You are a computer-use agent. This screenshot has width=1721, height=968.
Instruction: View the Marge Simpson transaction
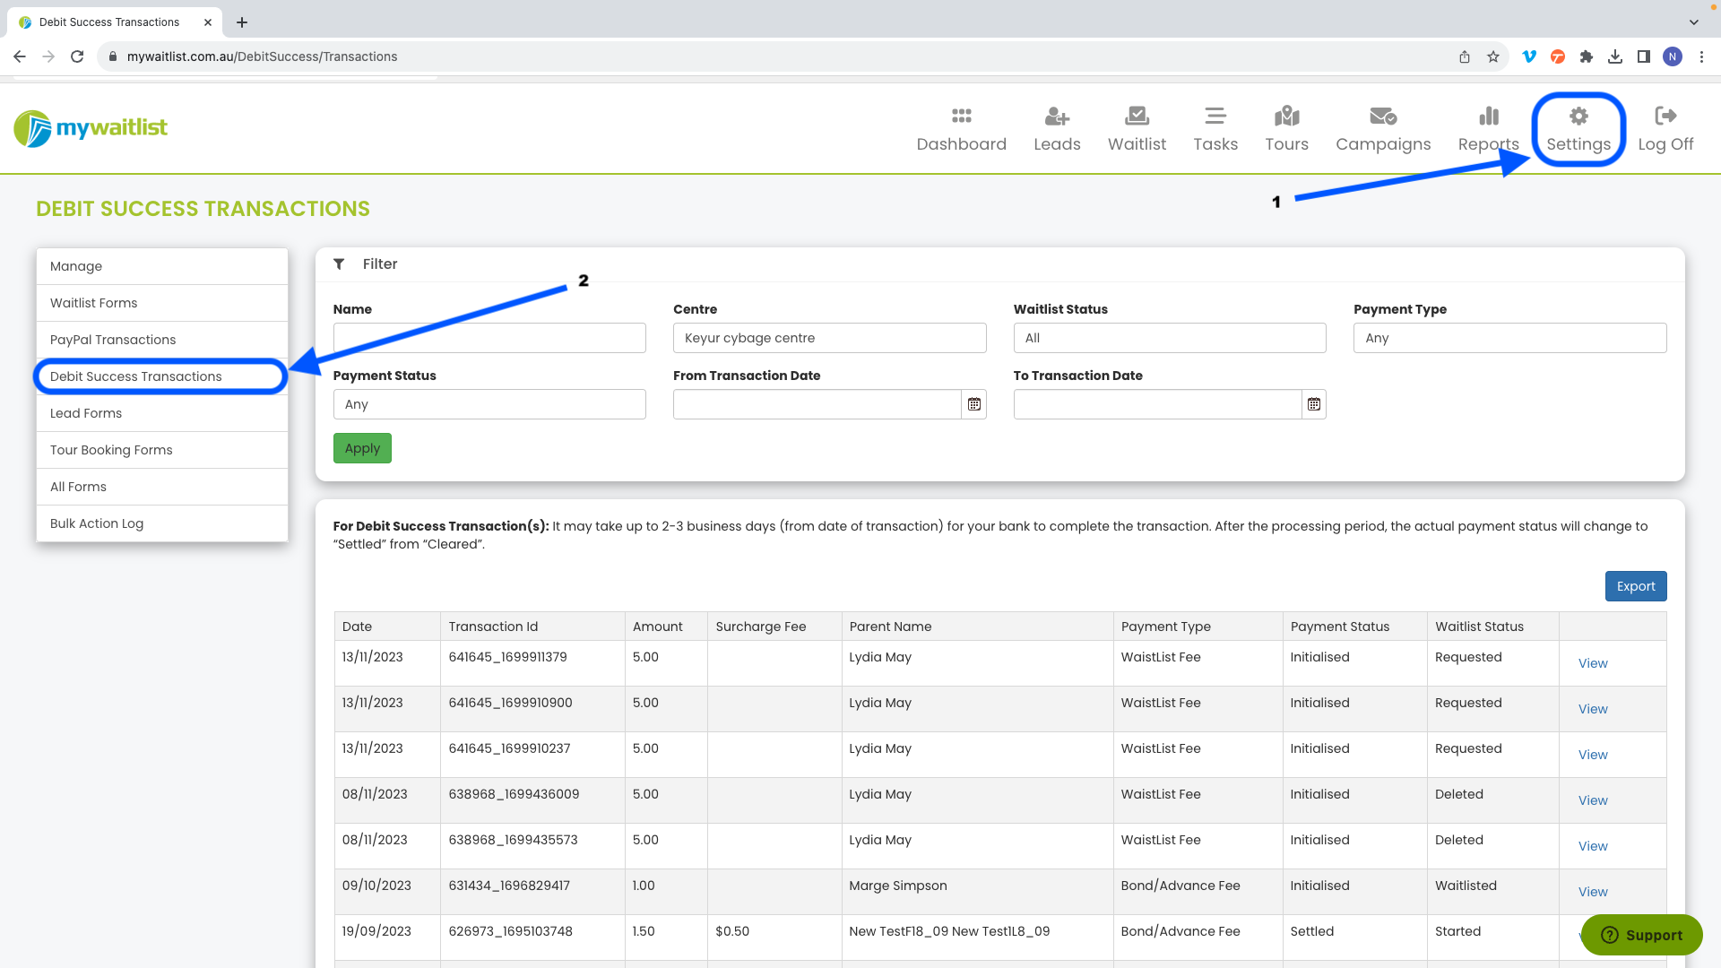pos(1592,892)
